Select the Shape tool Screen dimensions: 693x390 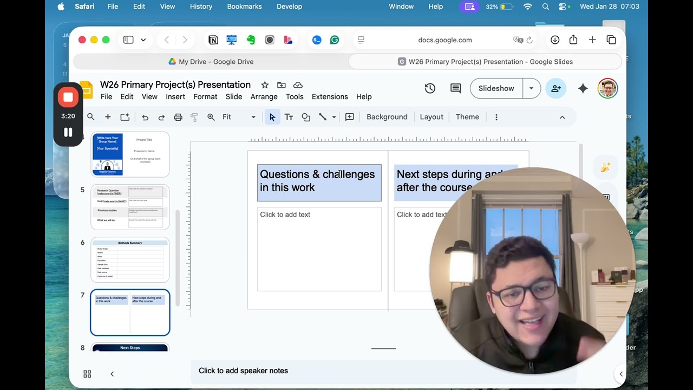point(306,117)
